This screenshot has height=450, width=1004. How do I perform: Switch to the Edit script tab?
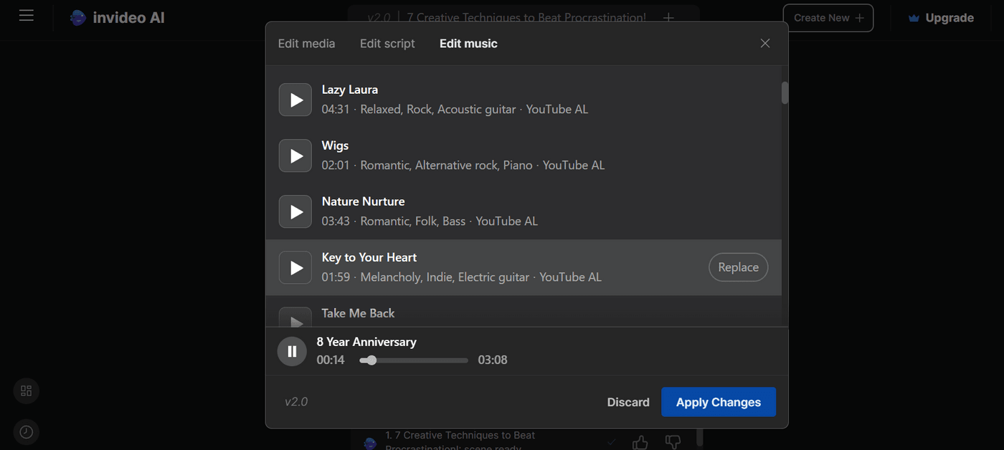(387, 43)
